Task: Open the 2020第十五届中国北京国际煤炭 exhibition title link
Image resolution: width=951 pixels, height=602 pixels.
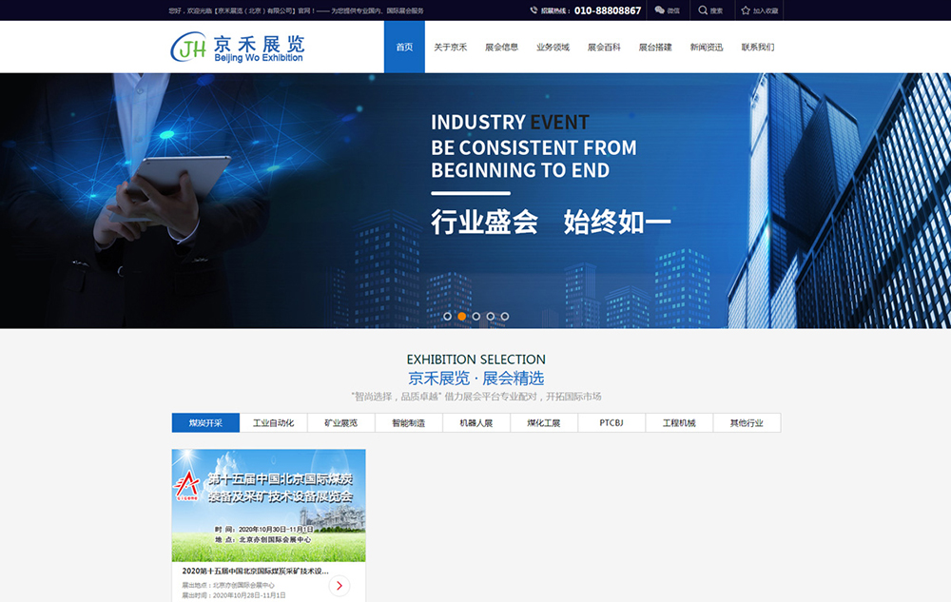Action: point(256,572)
